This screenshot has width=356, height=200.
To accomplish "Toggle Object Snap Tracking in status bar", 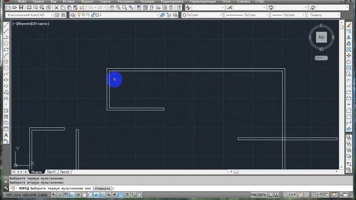I will [96, 195].
